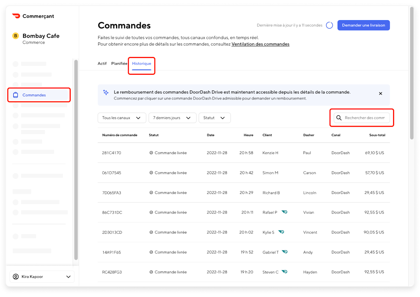This screenshot has height=297, width=420.
Task: Click the check icon for order 14A91F65 status
Action: click(x=151, y=252)
